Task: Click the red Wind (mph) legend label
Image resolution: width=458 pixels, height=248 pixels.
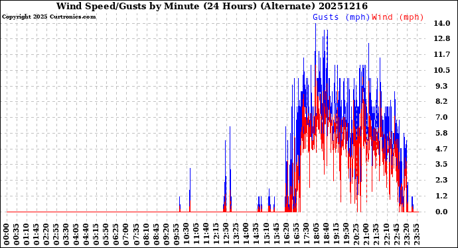Action: tap(398, 17)
